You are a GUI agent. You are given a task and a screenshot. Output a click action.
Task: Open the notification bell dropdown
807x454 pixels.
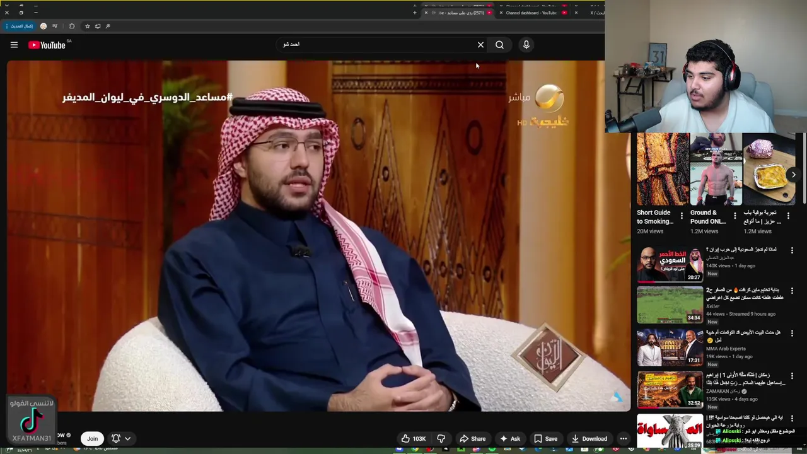click(121, 438)
